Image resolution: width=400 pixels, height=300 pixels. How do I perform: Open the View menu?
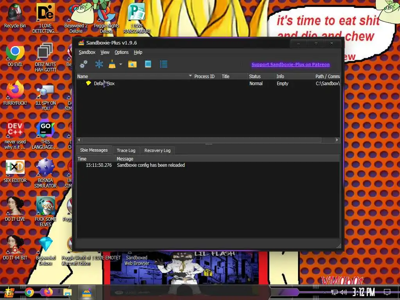pyautogui.click(x=105, y=52)
